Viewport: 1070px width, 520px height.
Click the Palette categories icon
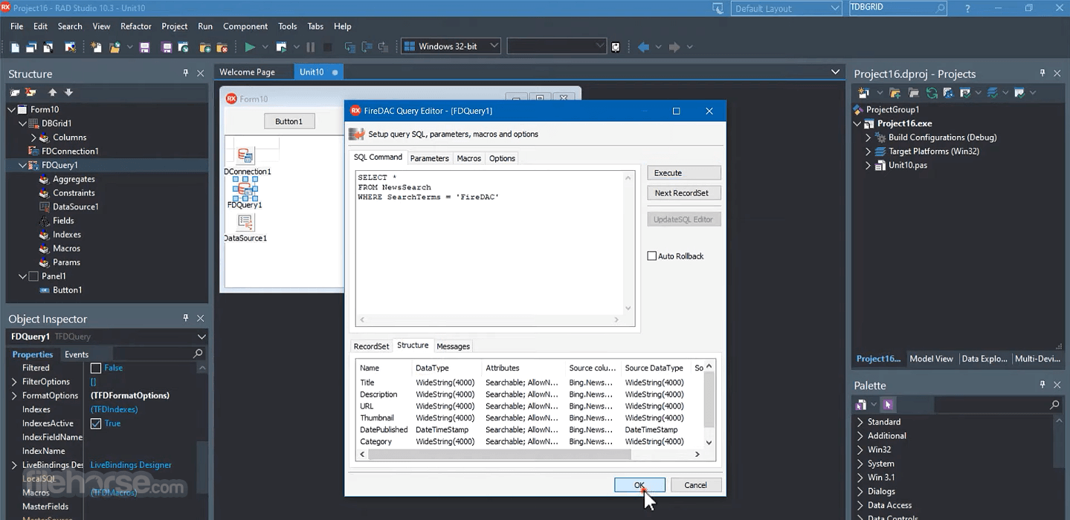tap(861, 404)
